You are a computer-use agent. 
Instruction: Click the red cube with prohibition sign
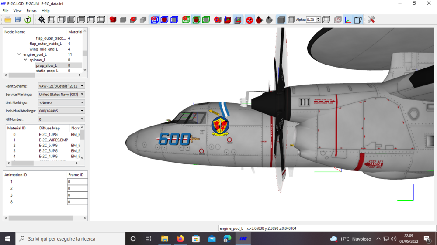(113, 20)
